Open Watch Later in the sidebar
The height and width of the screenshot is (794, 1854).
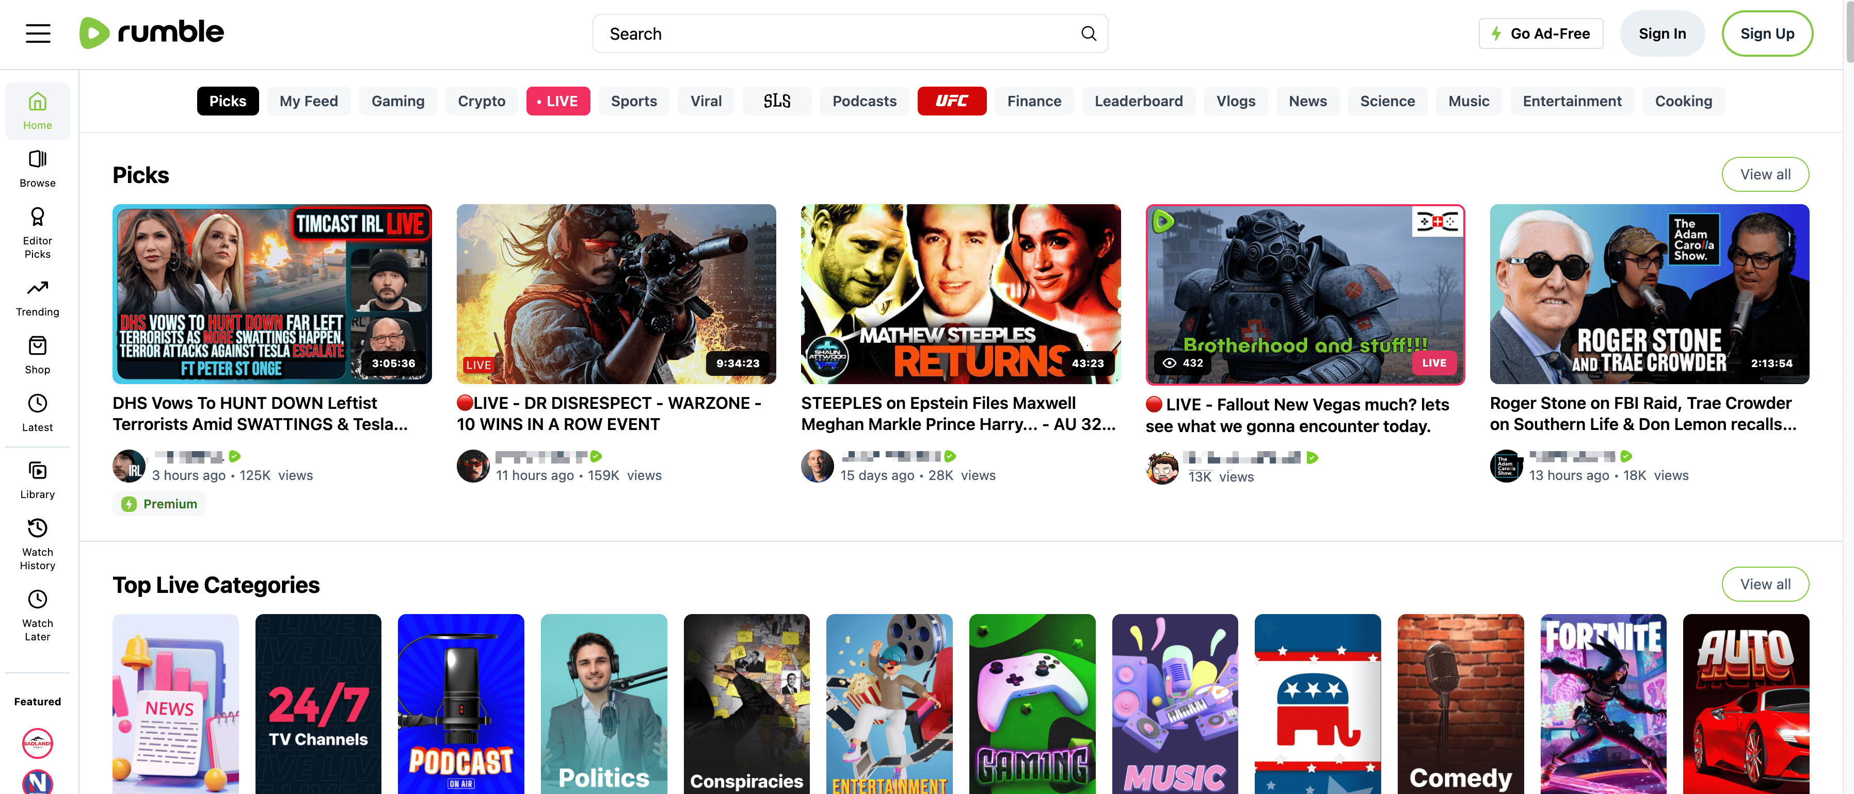click(x=38, y=615)
